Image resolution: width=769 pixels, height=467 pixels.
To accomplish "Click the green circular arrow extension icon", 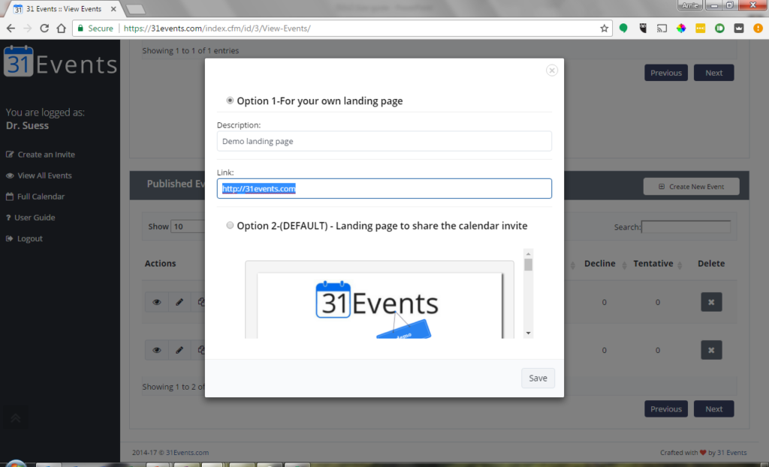I will (x=719, y=29).
